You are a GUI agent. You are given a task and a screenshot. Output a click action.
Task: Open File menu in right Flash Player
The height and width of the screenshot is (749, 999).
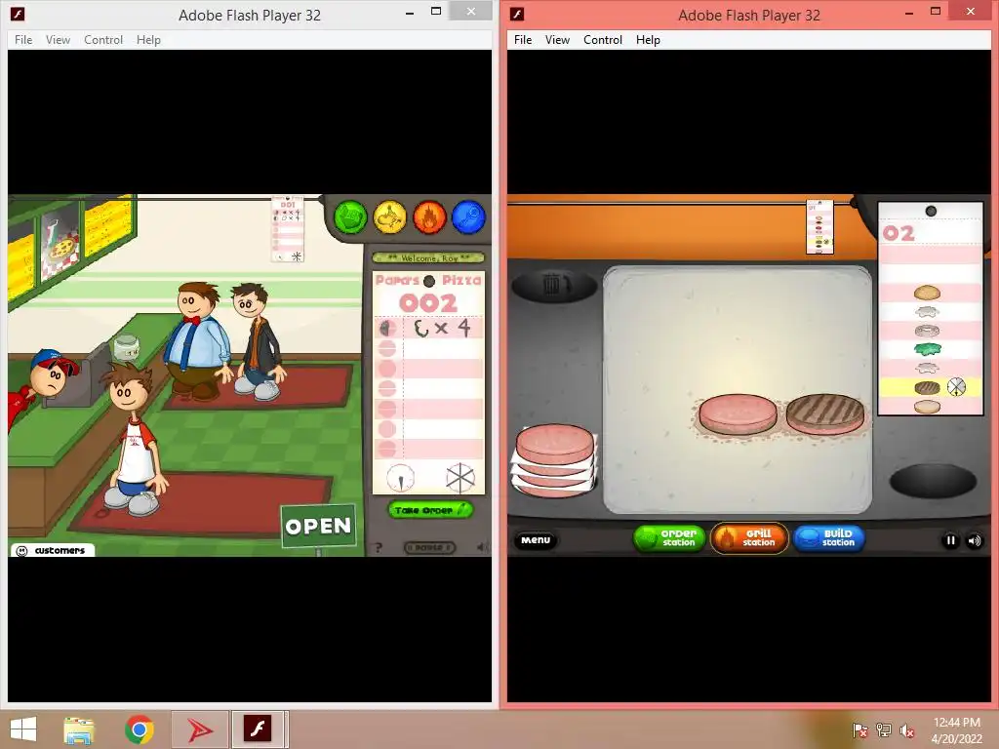coord(523,39)
